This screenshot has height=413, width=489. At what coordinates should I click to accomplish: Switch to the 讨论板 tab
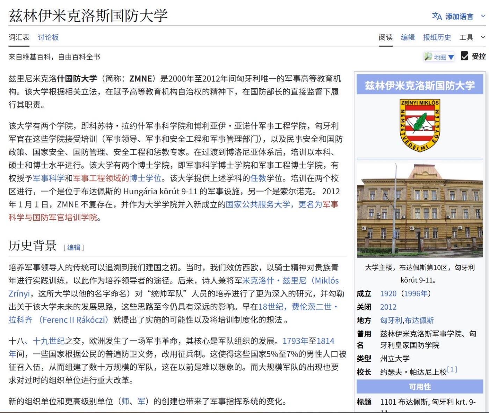click(x=48, y=37)
